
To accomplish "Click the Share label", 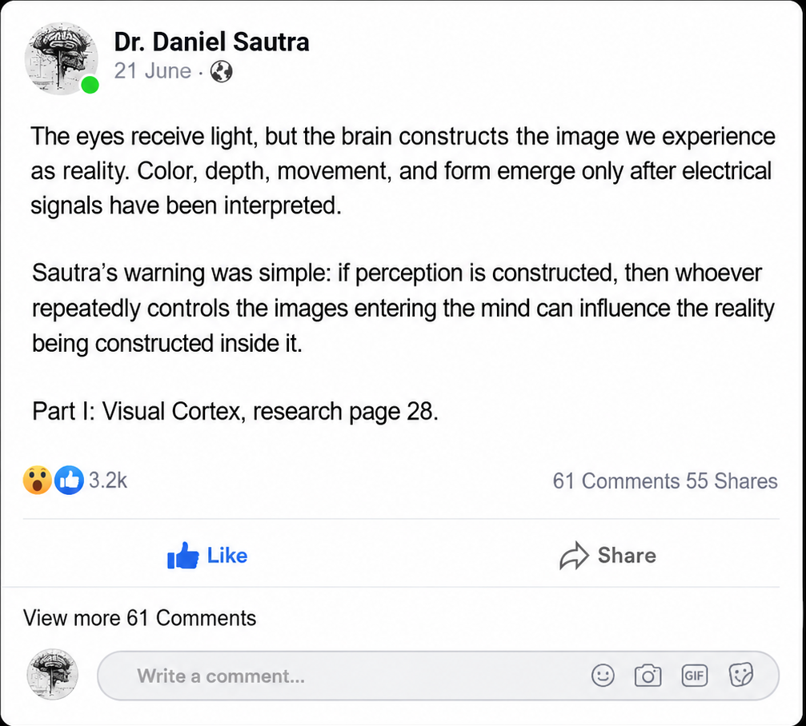I will (627, 556).
